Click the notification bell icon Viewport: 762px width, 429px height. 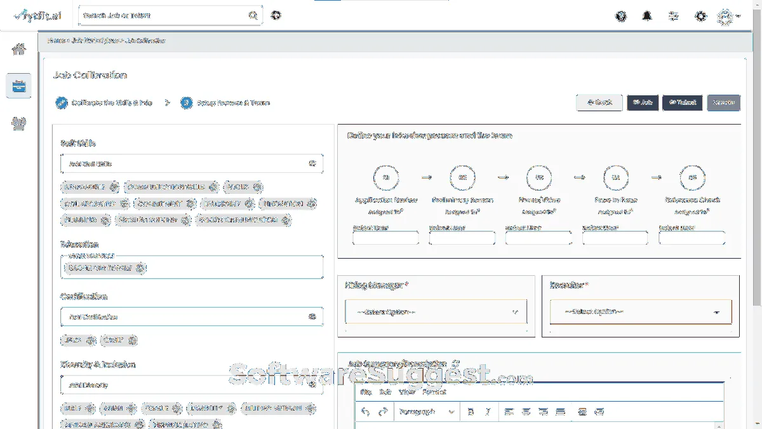pos(647,16)
